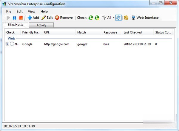
Task: Open the File menu
Action: pos(9,11)
